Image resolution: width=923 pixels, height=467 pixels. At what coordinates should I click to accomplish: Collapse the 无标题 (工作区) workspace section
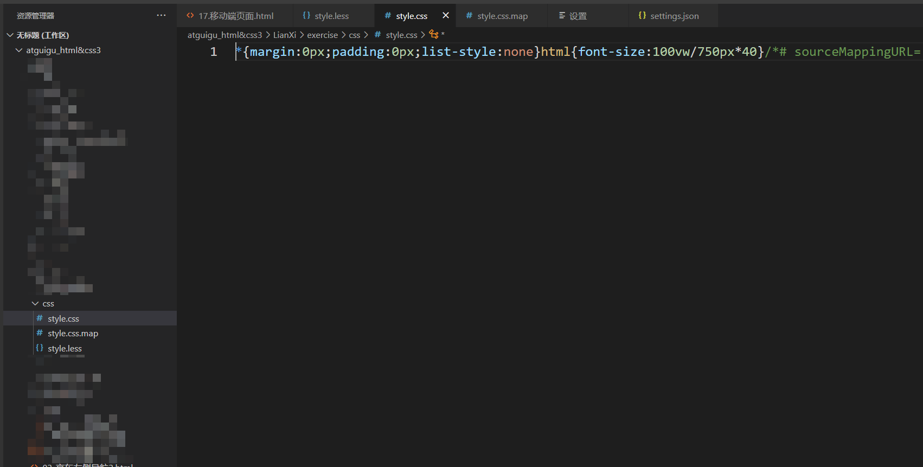[10, 35]
